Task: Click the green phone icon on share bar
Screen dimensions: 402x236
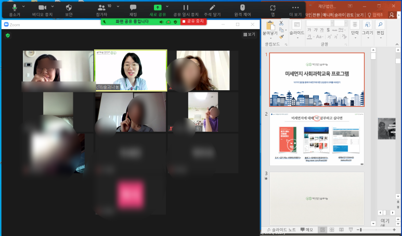Action: coord(105,22)
